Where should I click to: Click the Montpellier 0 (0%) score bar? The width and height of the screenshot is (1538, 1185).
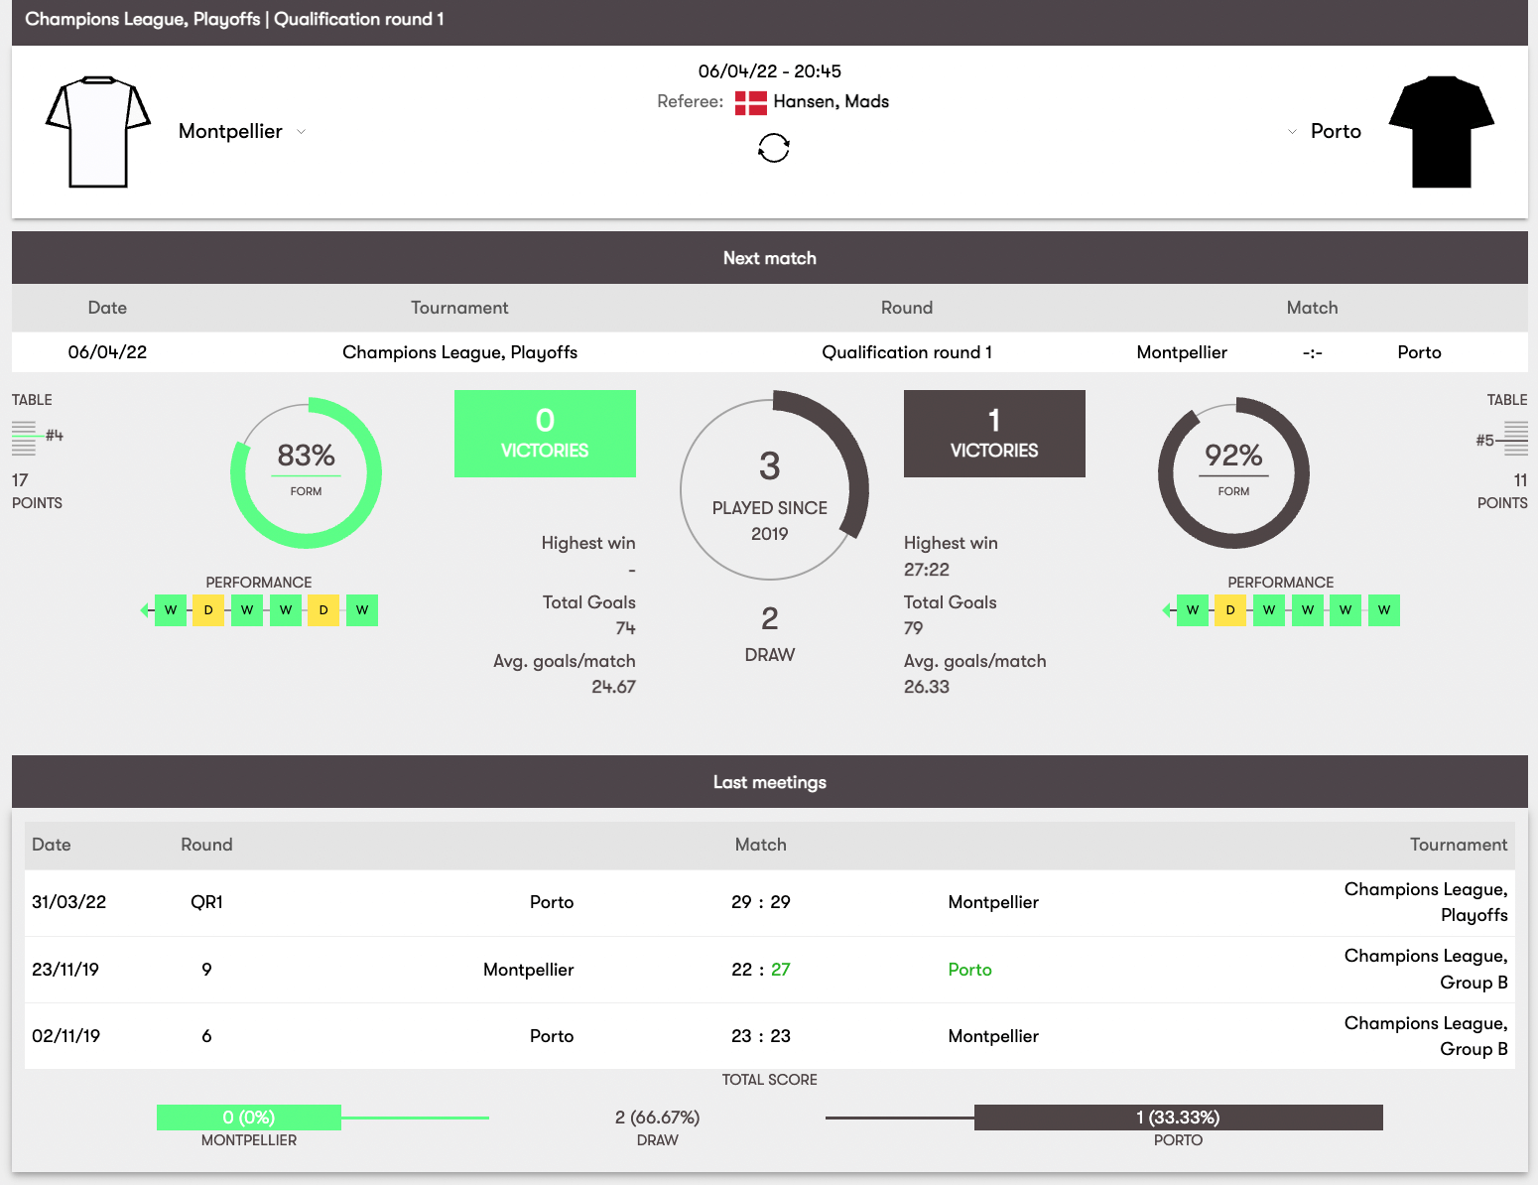249,1118
